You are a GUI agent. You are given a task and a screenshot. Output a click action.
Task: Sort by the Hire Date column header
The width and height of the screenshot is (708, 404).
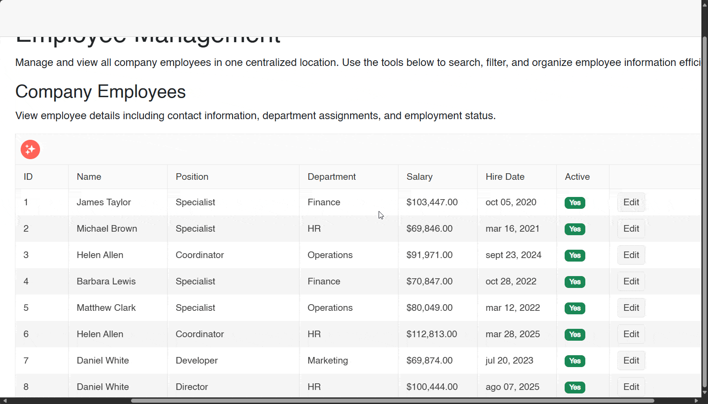pos(505,177)
